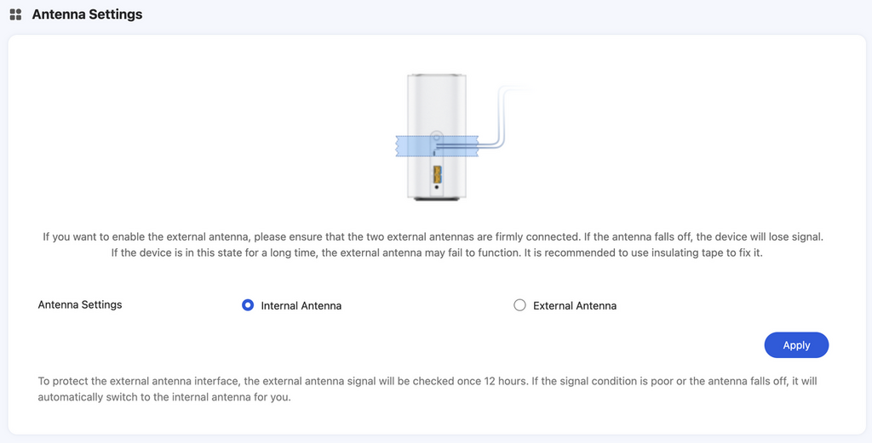872x443 pixels.
Task: Select the Internal Antenna radio button
Action: click(248, 305)
